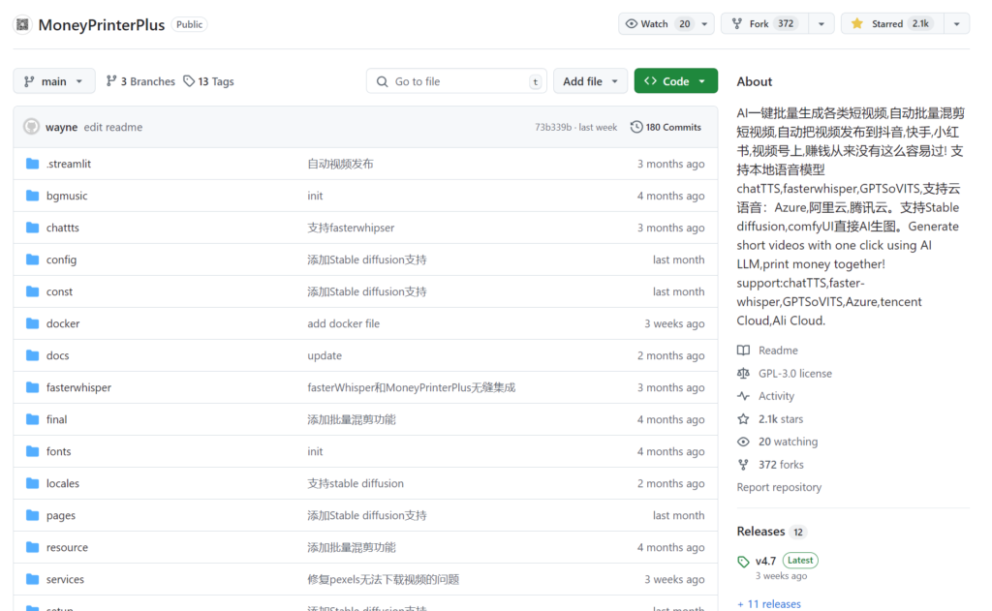Expand the dropdown arrow next to Fork
Screen dimensions: 992x611
[821, 24]
